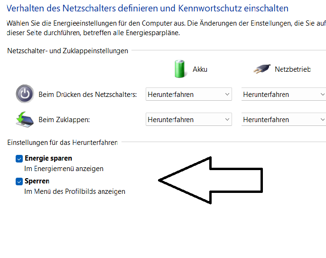Click the laptop lid closing icon
326x258 pixels.
(x=25, y=120)
